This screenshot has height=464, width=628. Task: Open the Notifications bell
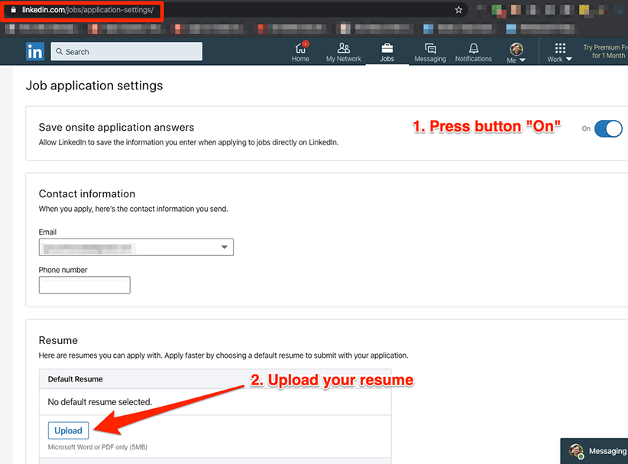[x=474, y=52]
